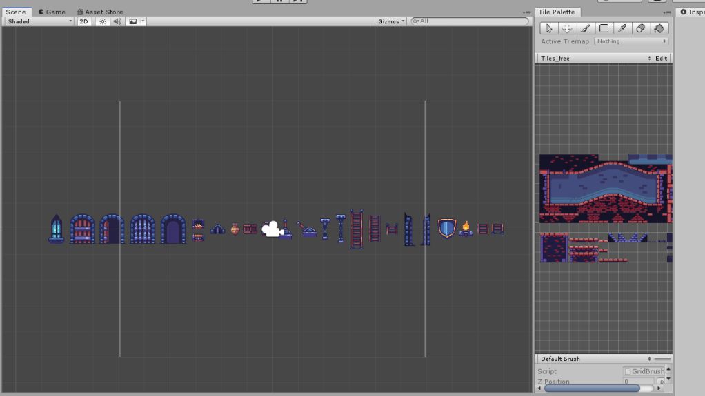Switch to the Game tab
705x396 pixels.
(x=52, y=12)
